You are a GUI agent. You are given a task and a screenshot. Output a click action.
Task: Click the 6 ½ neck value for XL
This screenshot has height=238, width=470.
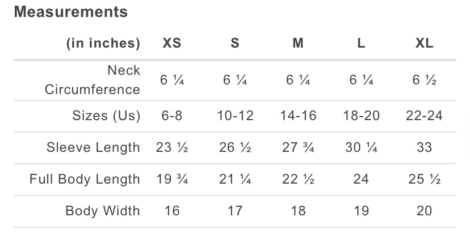coord(424,80)
